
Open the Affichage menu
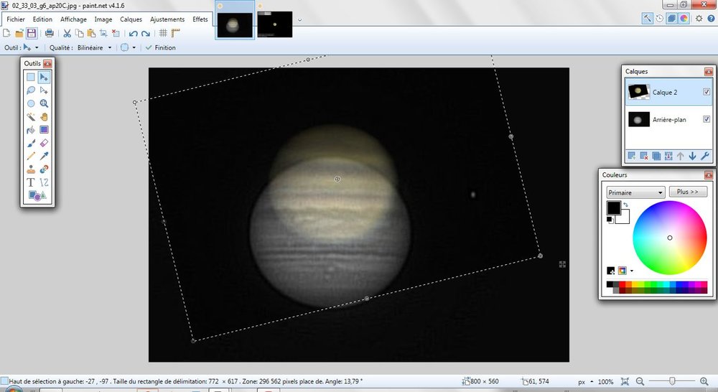point(73,19)
